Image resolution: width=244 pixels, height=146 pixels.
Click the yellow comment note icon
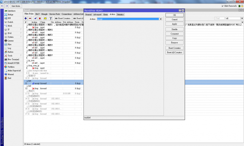(x=45, y=18)
